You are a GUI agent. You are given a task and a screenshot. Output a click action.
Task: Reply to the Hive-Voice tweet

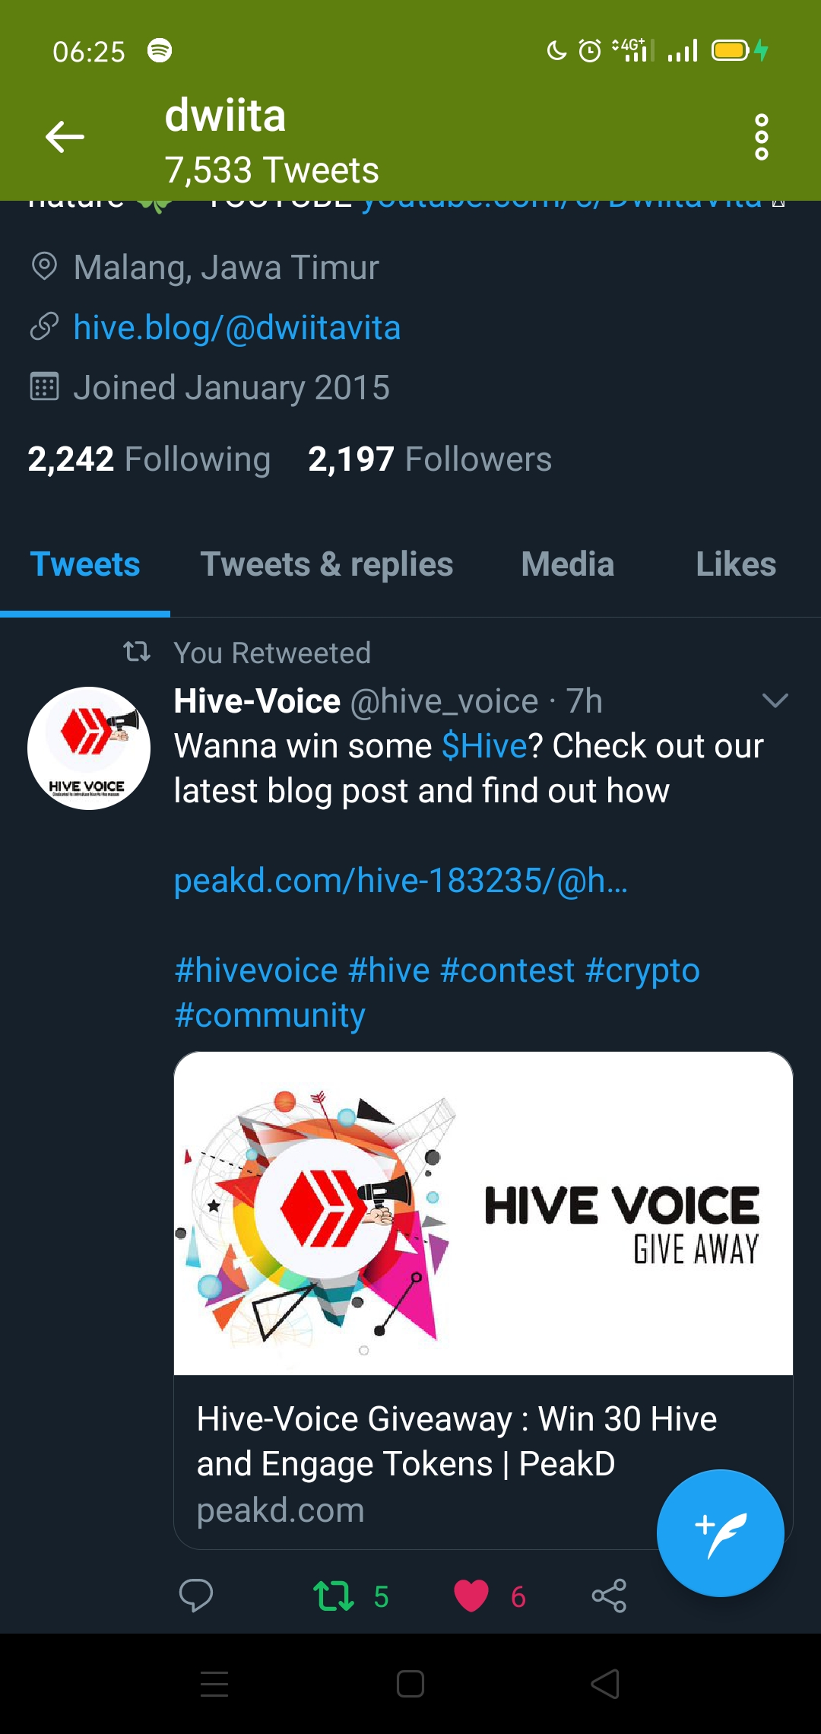(195, 1596)
